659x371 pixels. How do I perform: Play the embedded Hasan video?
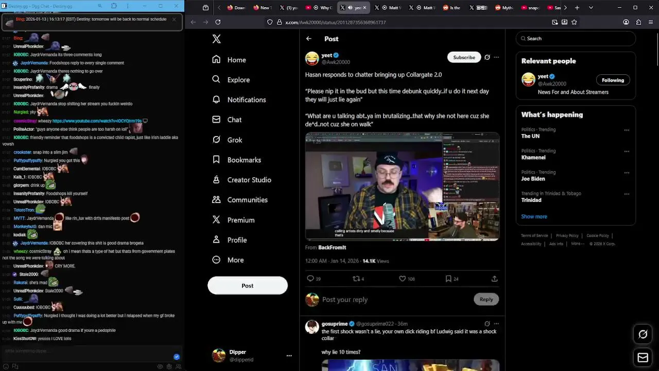pos(402,187)
